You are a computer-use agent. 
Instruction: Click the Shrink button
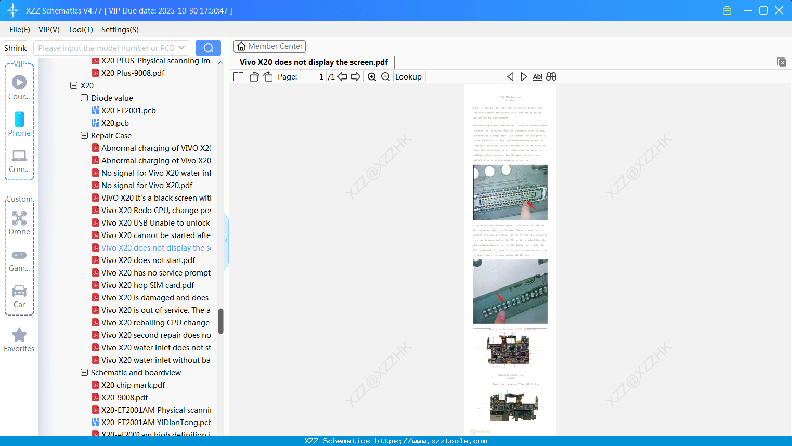15,48
